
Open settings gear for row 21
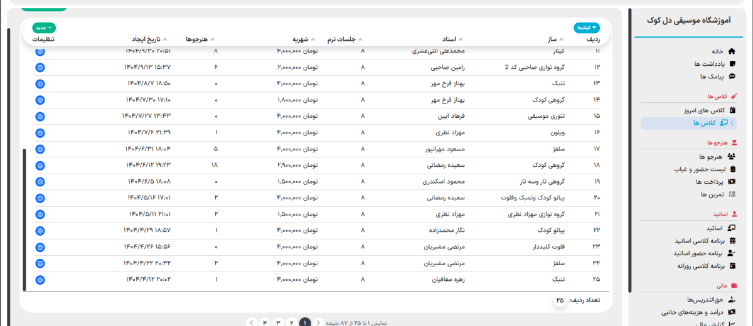[x=40, y=214]
